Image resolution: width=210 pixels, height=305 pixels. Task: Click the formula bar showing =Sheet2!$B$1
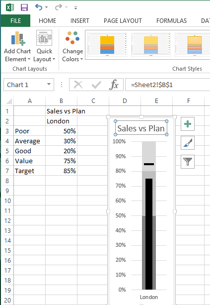tap(168, 85)
